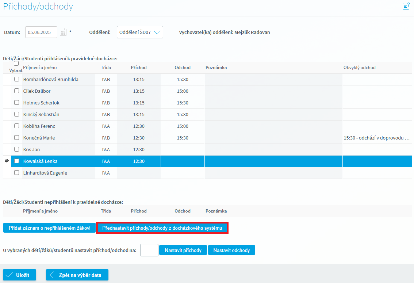Click the upper Odchod column header

click(183, 68)
